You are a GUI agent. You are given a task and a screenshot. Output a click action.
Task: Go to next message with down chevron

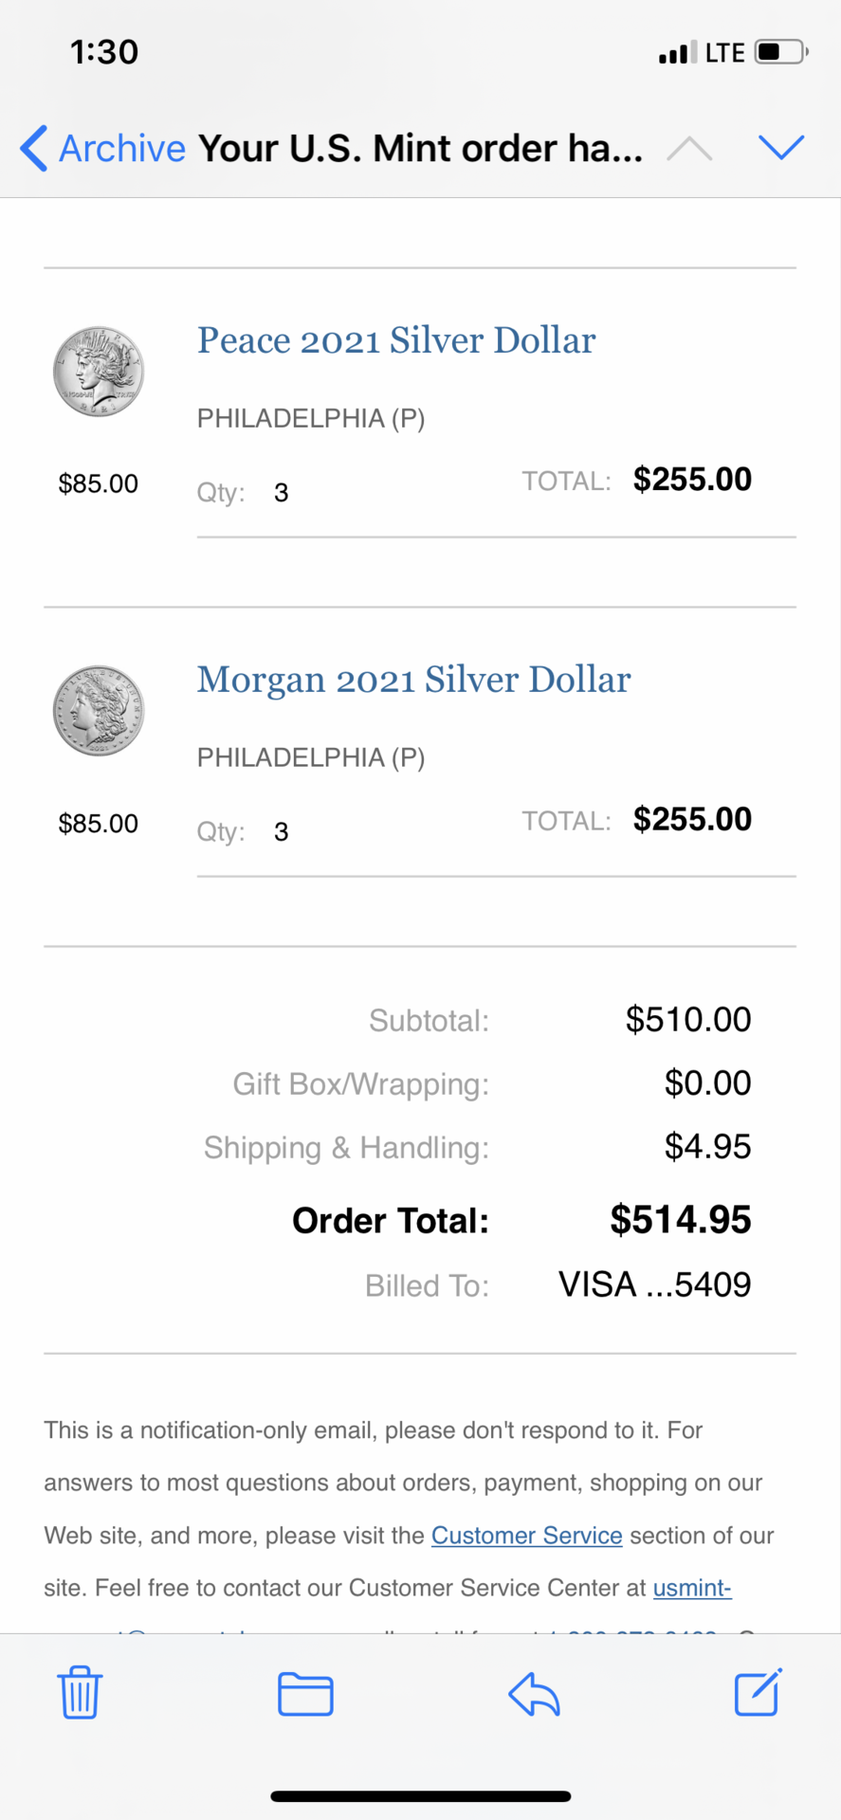coord(781,147)
